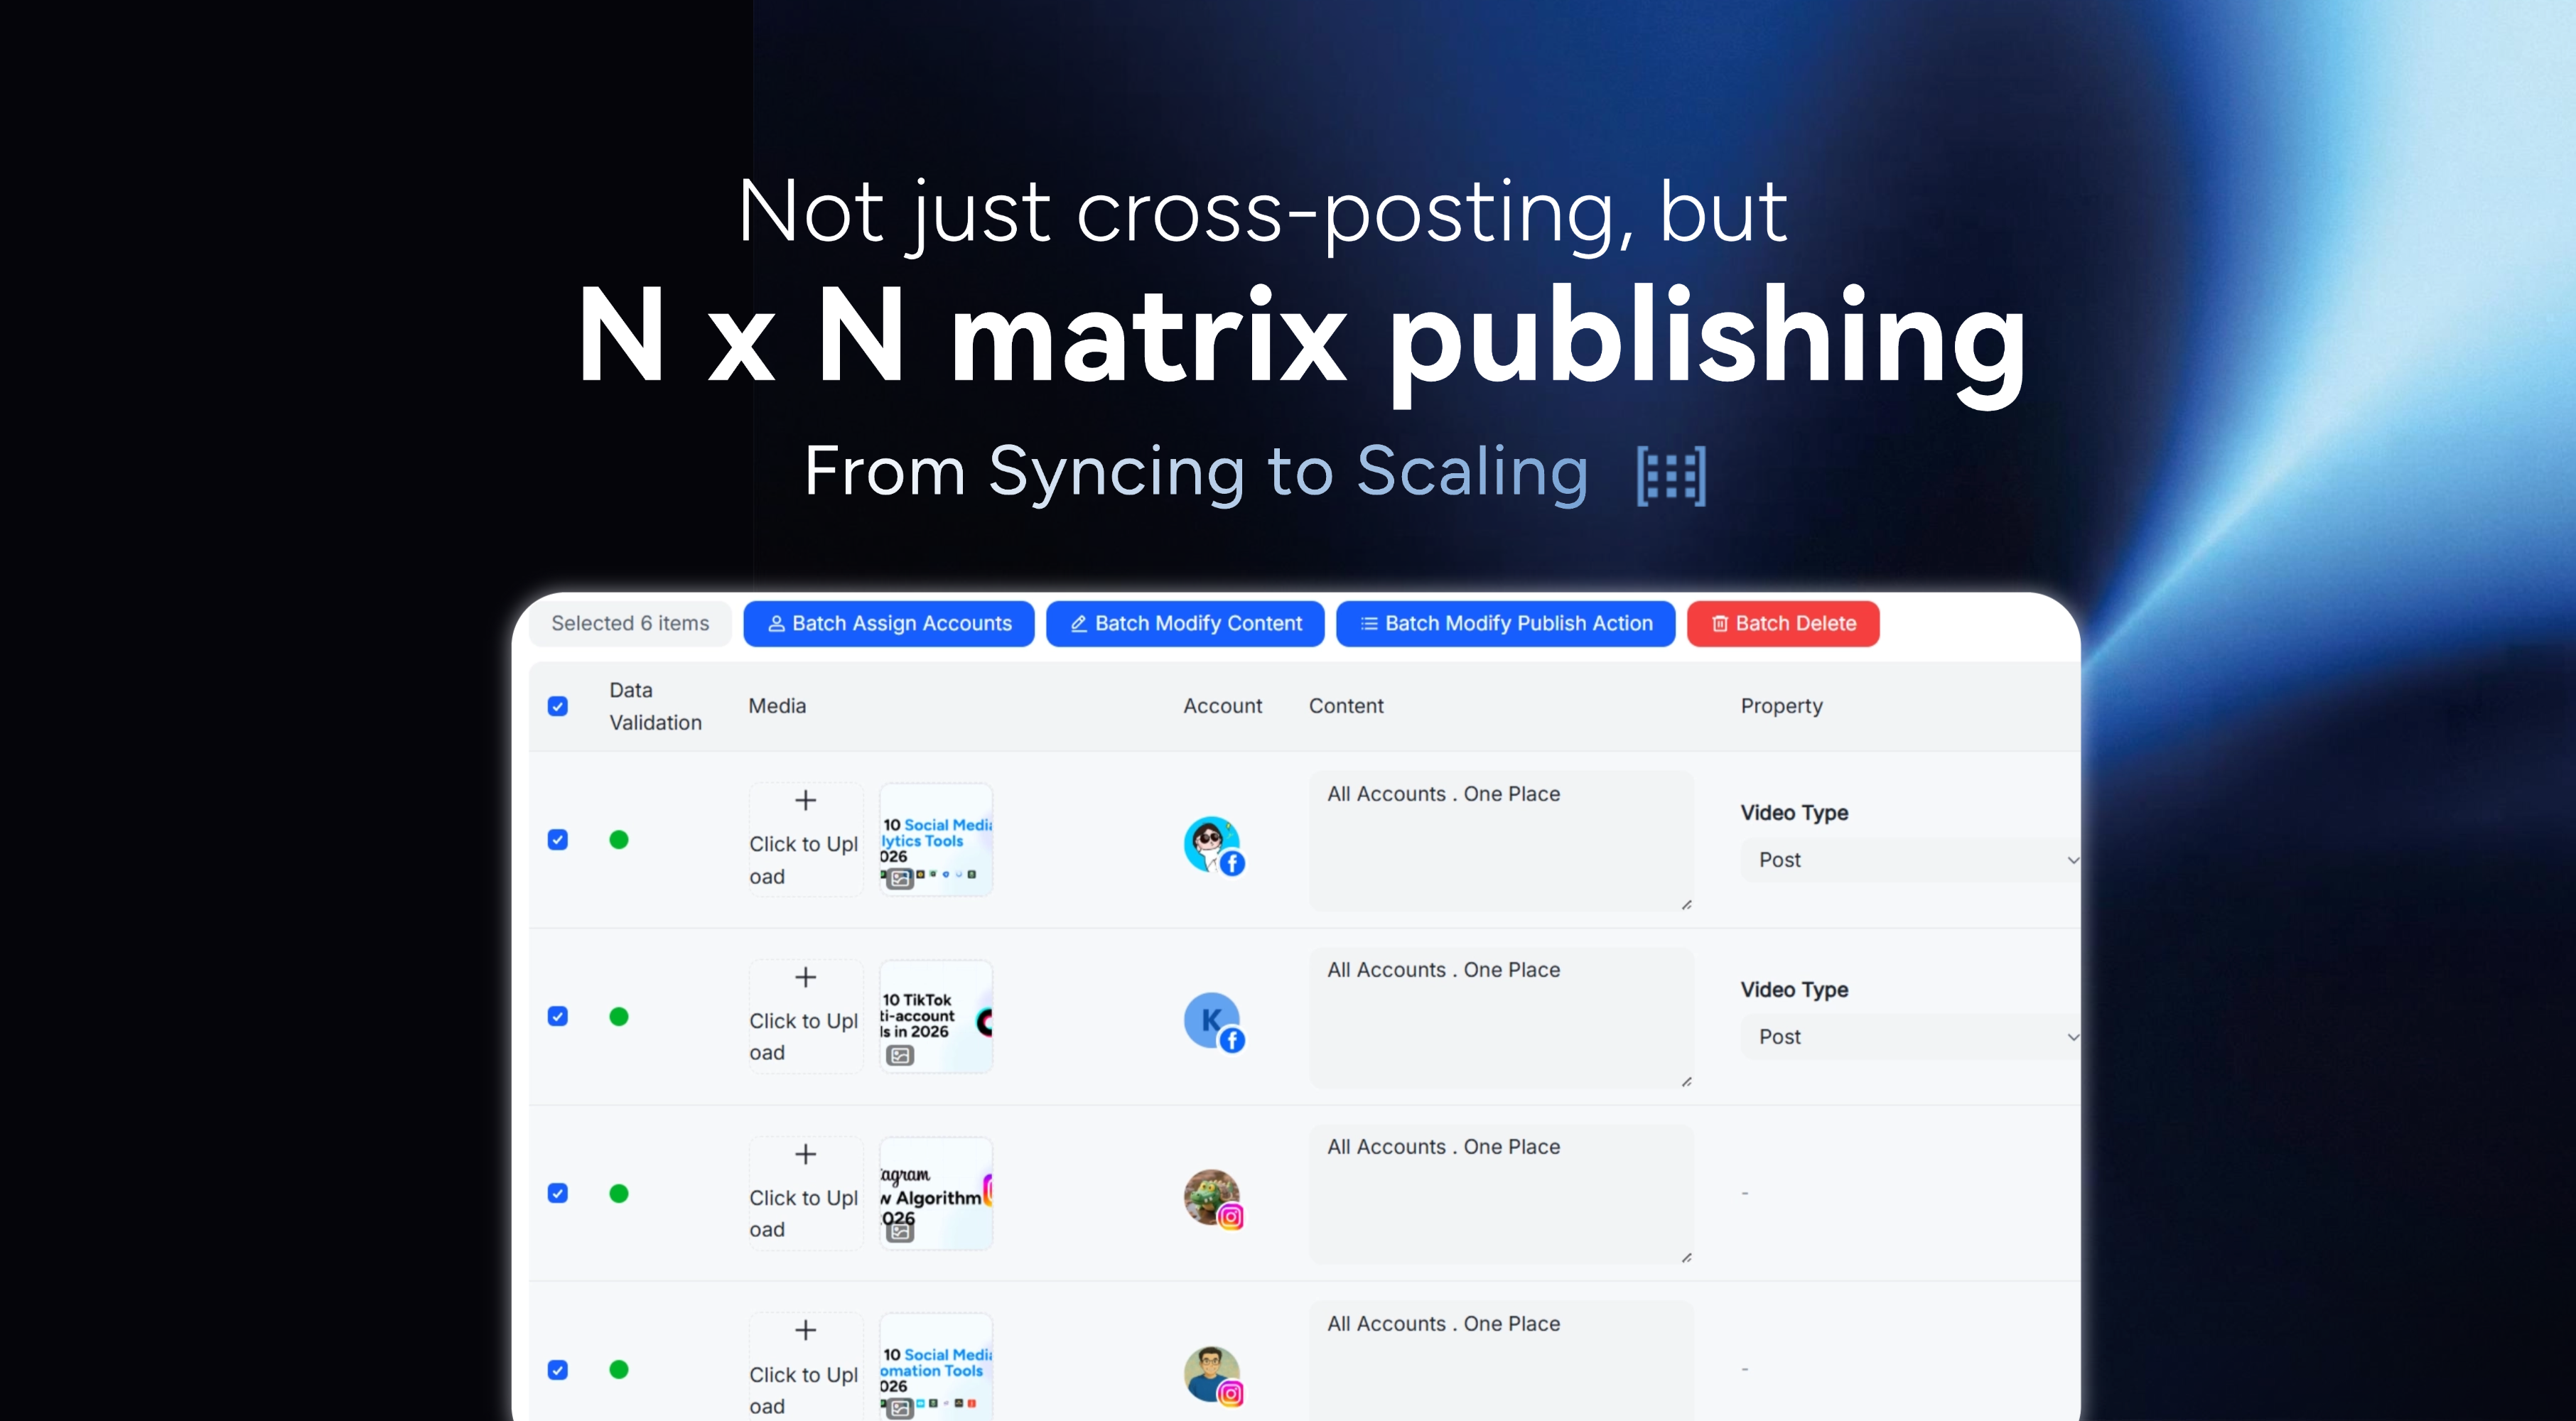This screenshot has width=2576, height=1421.
Task: Click the Property column header
Action: tap(1781, 706)
